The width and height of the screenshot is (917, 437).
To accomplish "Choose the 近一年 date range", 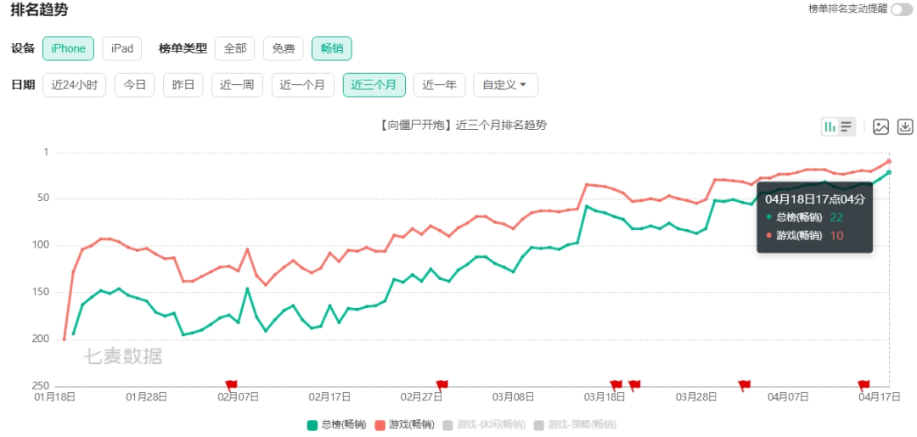I will pyautogui.click(x=439, y=85).
